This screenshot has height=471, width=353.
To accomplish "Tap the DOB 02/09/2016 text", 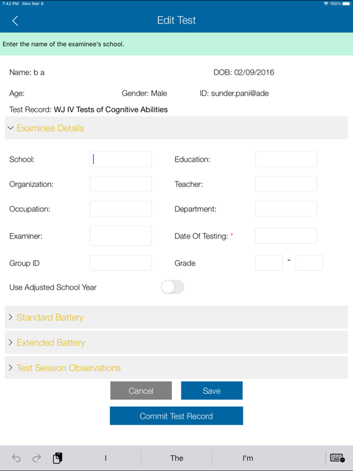I will click(244, 72).
